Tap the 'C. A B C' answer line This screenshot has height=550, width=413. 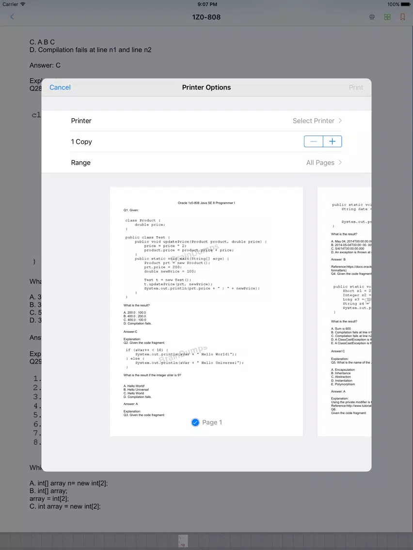(42, 42)
